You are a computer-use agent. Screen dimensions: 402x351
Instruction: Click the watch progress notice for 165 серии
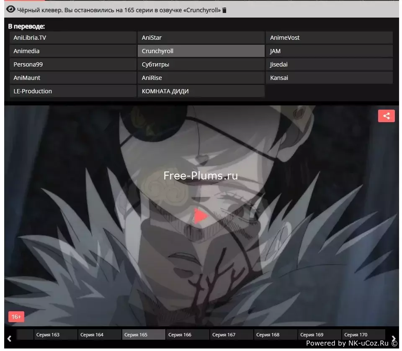119,10
